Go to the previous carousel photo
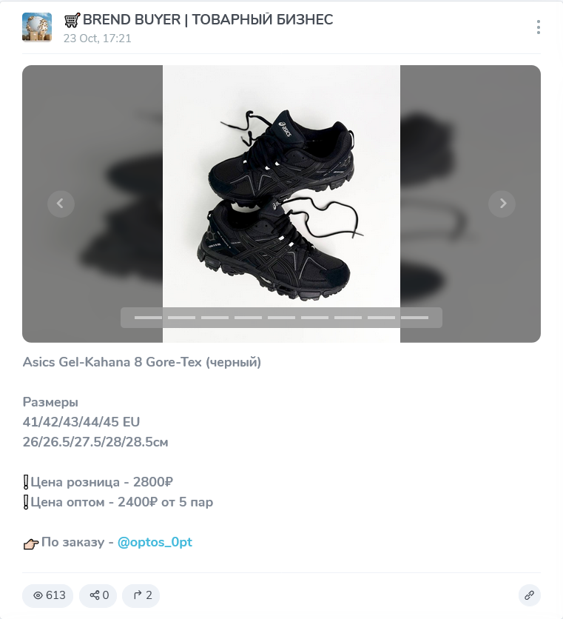Viewport: 563px width, 619px height. point(61,204)
